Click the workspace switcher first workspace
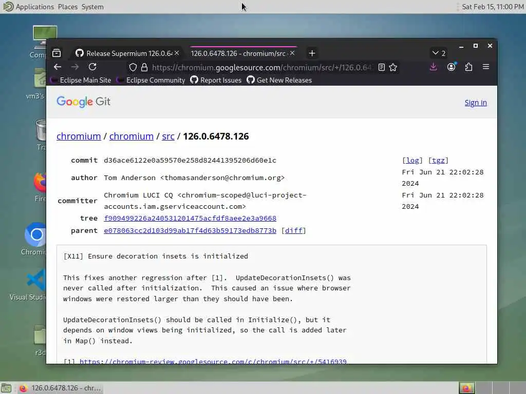 pos(466,388)
